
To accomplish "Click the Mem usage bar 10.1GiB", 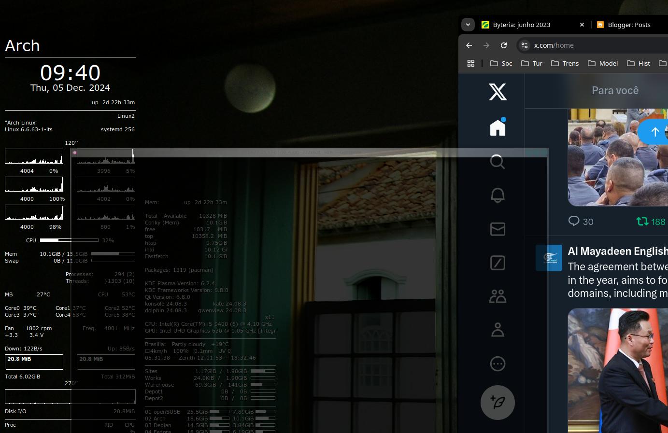I will (113, 253).
